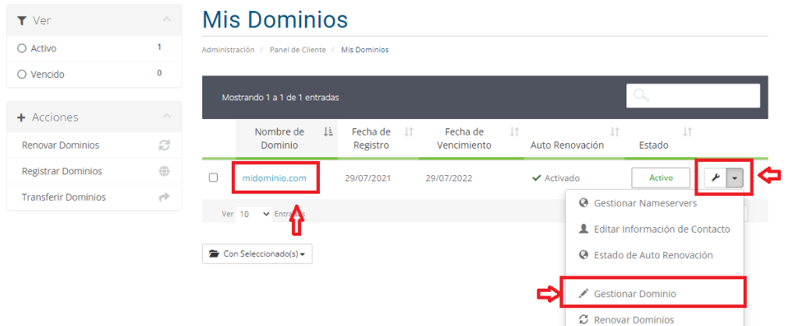Click the arrow icon beside Transferir Dominios
The image size is (788, 326).
(x=165, y=197)
